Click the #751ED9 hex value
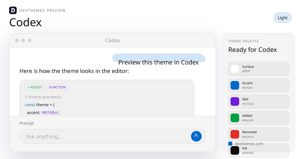The height and width of the screenshot is (159, 304). tap(248, 104)
